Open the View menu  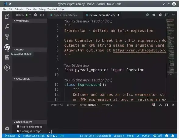coord(29,9)
